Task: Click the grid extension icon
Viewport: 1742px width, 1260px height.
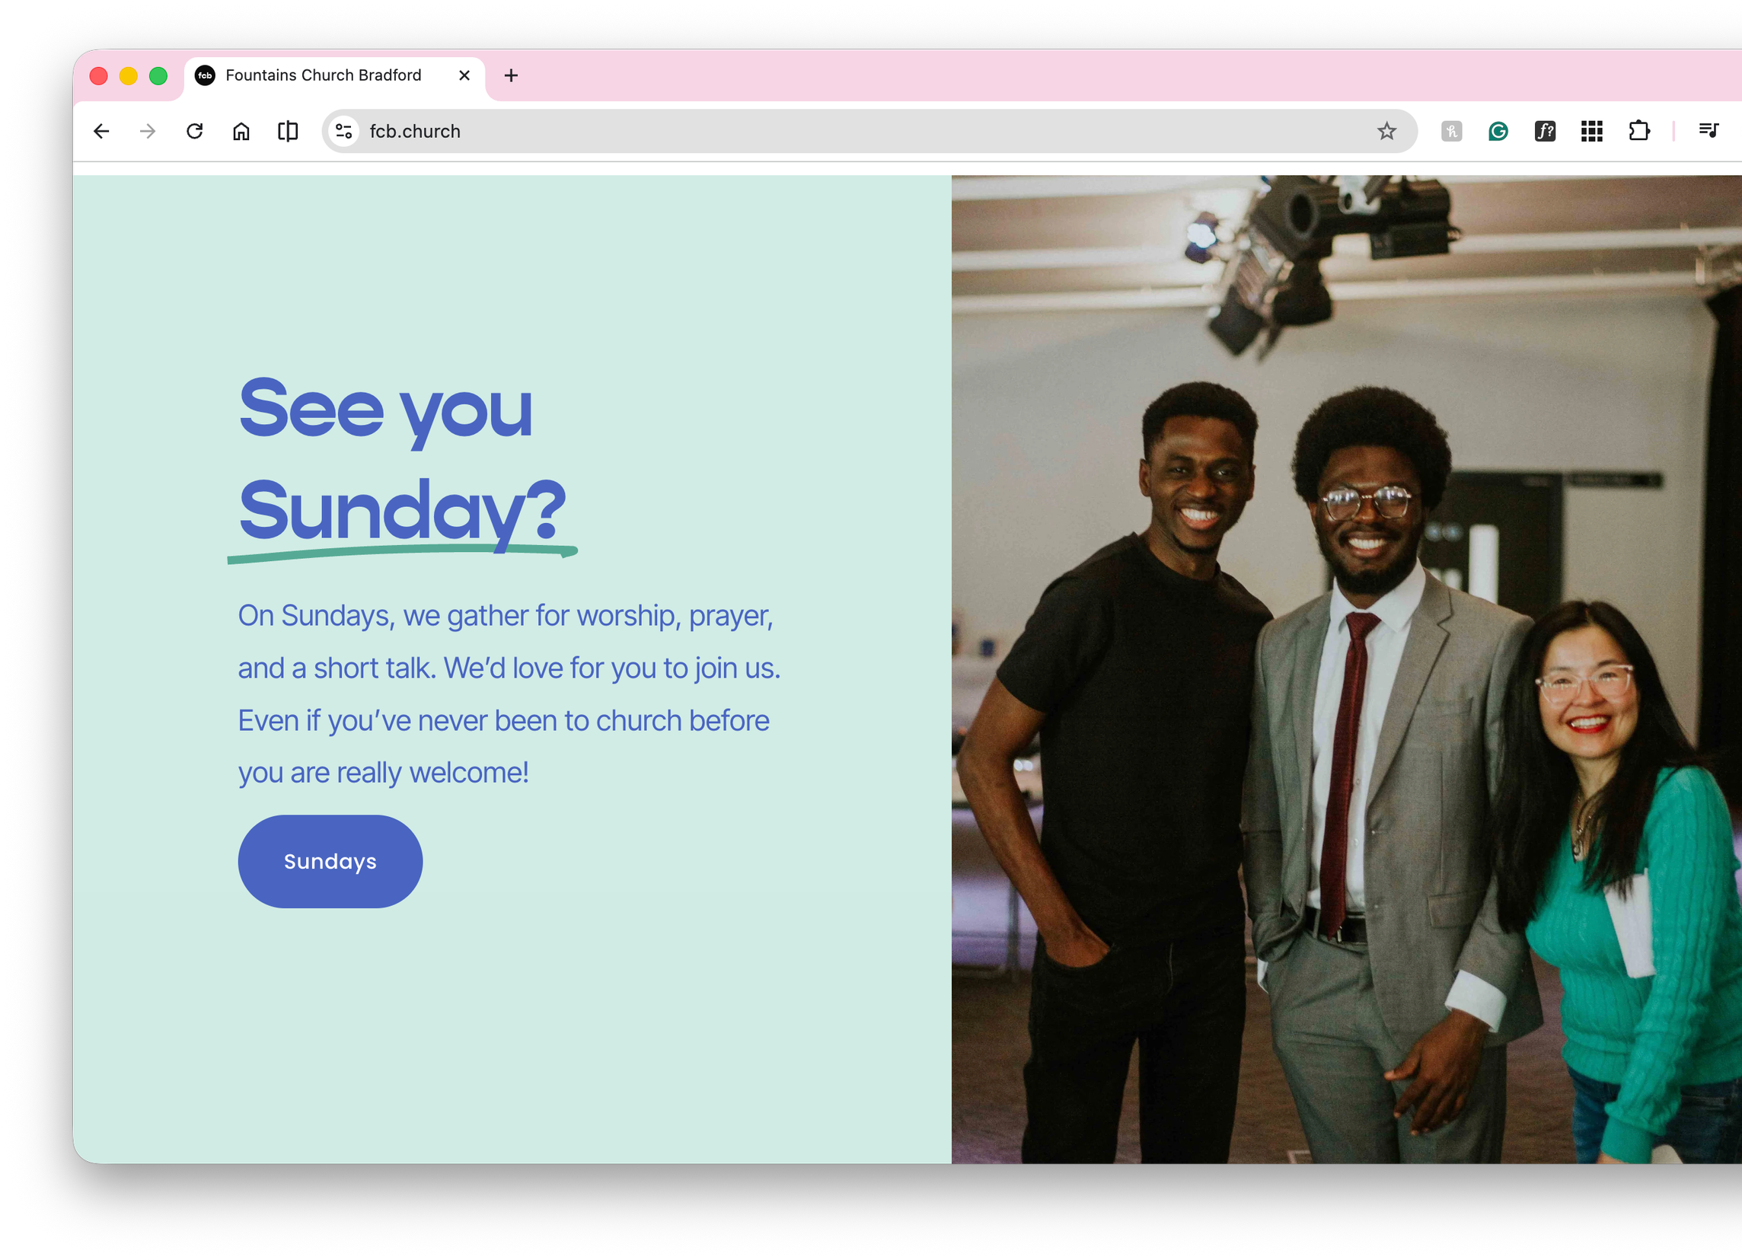Action: (1591, 131)
